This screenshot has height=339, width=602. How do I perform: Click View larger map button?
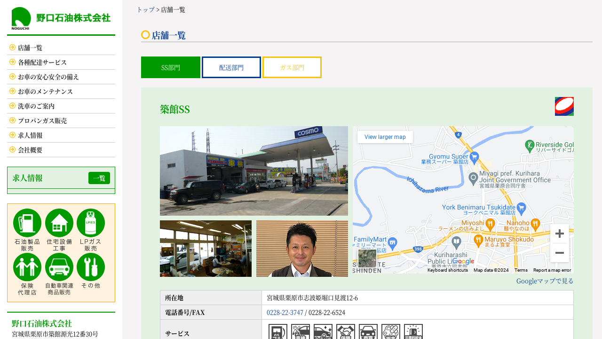point(385,137)
